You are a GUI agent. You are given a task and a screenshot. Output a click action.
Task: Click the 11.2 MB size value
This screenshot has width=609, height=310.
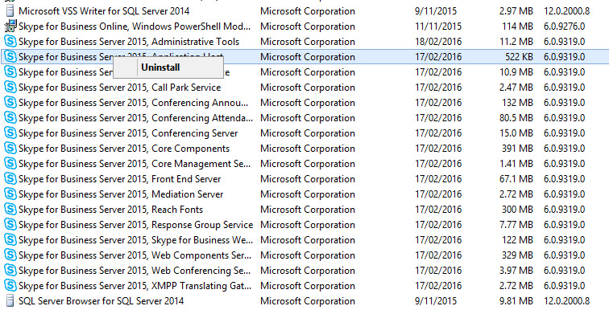[x=516, y=42]
